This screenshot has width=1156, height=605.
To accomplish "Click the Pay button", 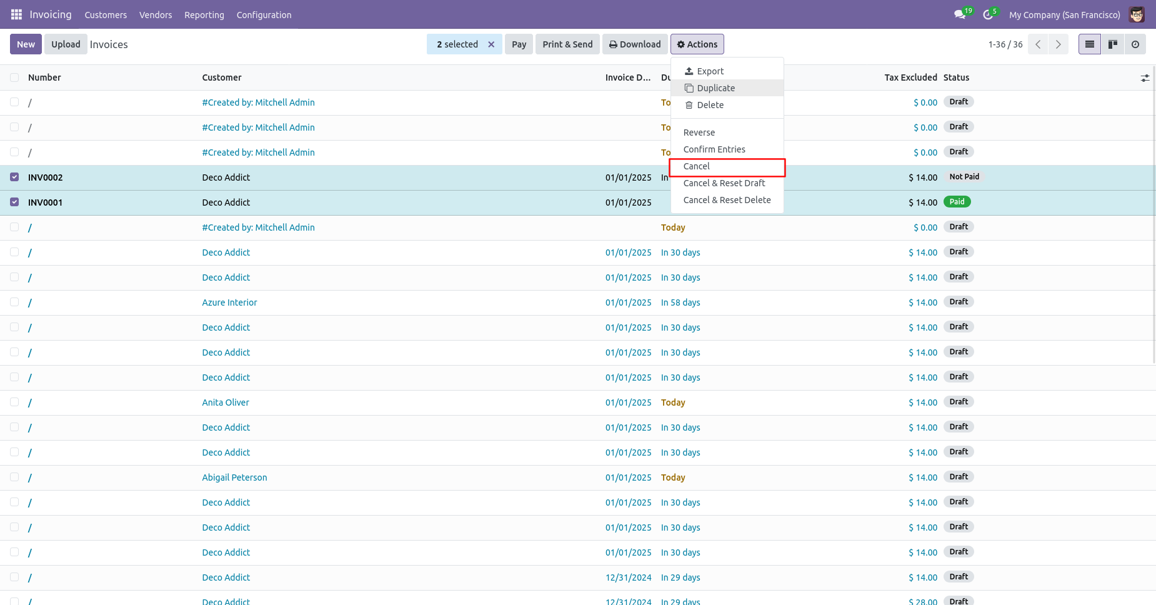I will coord(519,44).
